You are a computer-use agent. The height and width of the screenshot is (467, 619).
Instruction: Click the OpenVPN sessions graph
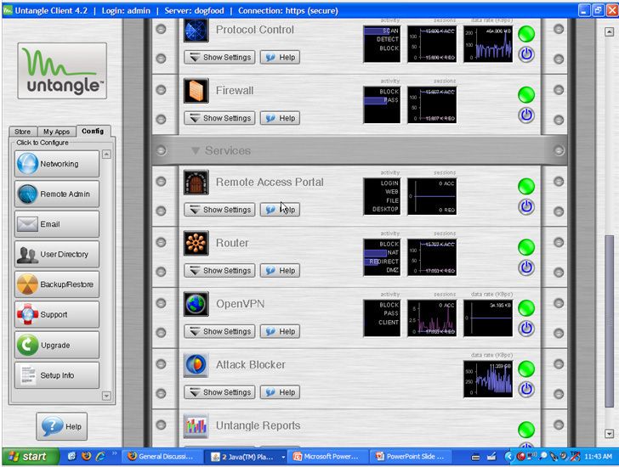point(432,318)
